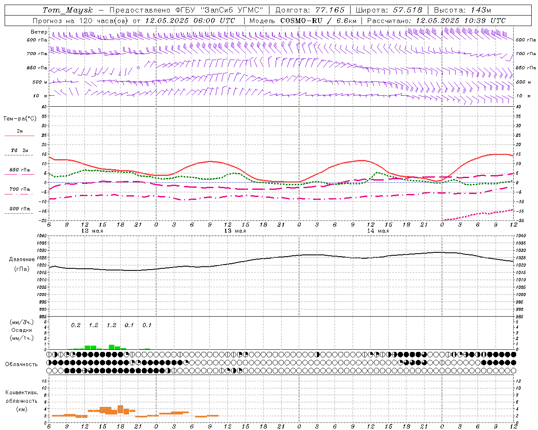Click the (гПа) unit under Давление
This screenshot has height=430, width=538.
[x=21, y=269]
